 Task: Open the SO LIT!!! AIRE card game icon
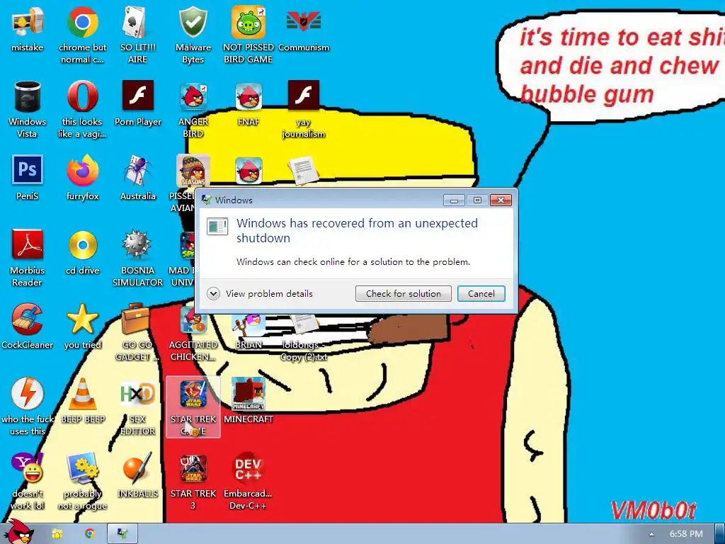137,35
